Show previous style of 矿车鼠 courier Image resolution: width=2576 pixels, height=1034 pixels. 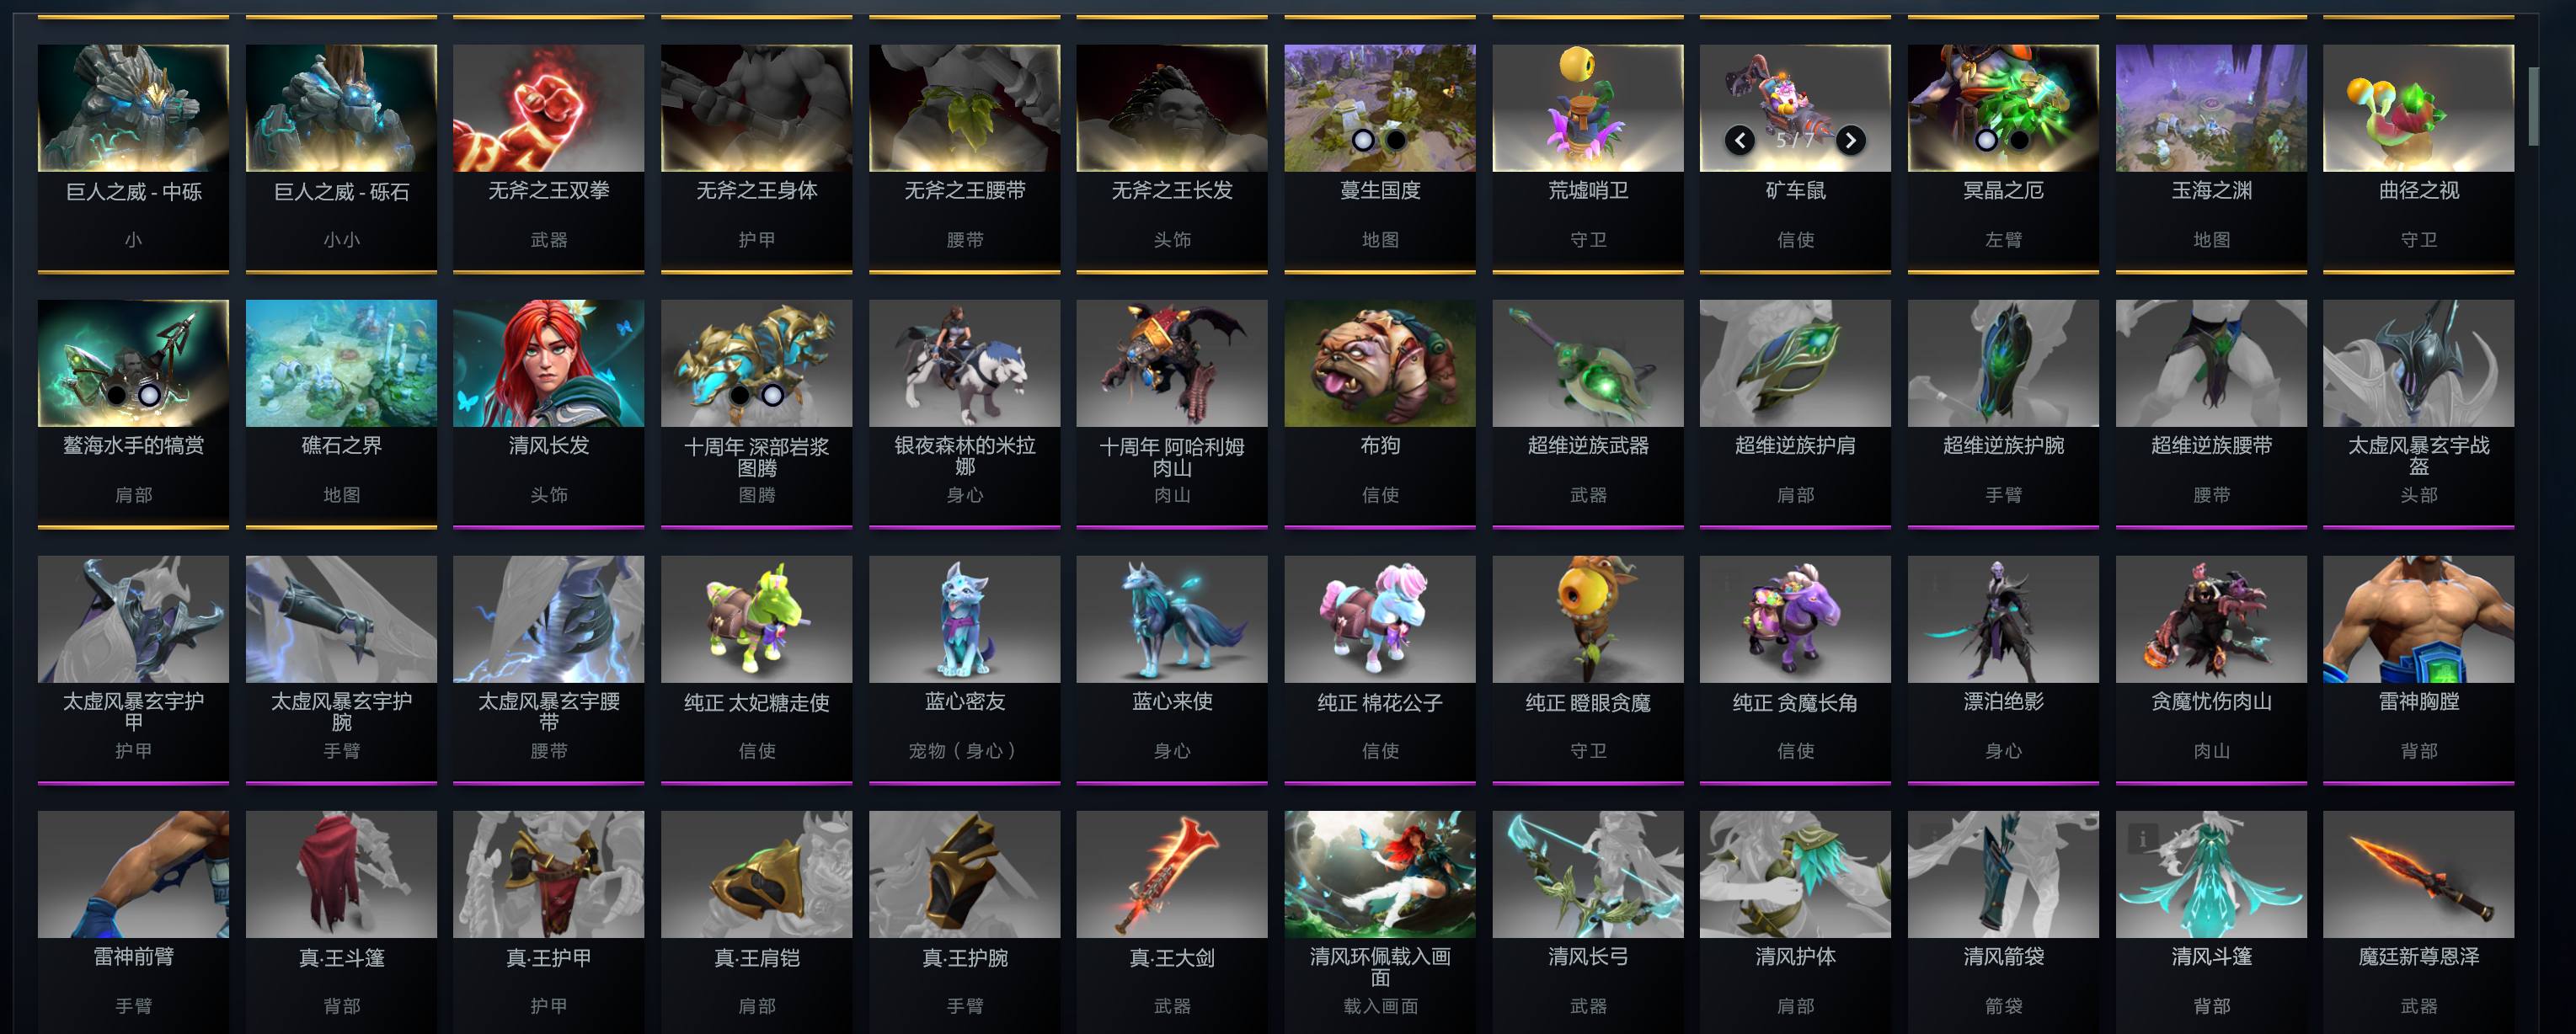tap(1739, 141)
